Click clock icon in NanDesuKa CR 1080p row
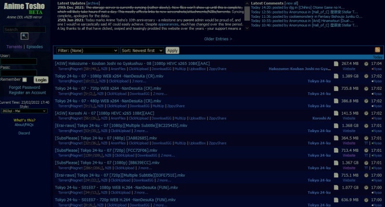385x207 pixels. pyautogui.click(x=366, y=76)
